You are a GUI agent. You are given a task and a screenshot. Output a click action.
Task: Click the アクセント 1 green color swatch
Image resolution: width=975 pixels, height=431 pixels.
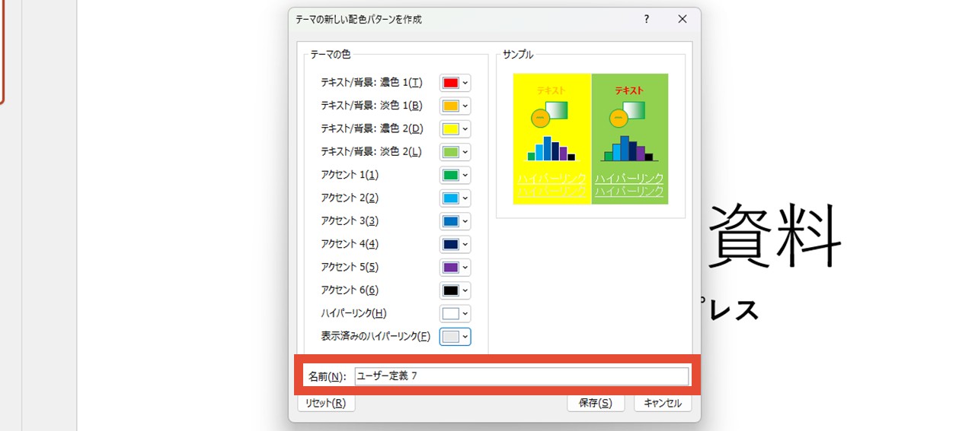pyautogui.click(x=451, y=176)
